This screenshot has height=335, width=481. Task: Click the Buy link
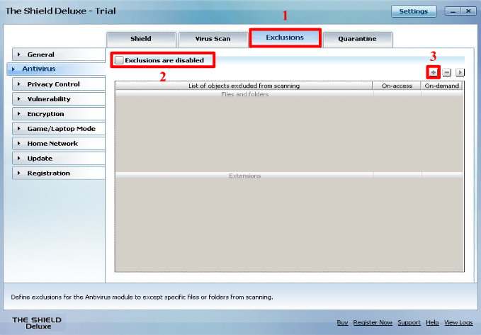point(342,322)
